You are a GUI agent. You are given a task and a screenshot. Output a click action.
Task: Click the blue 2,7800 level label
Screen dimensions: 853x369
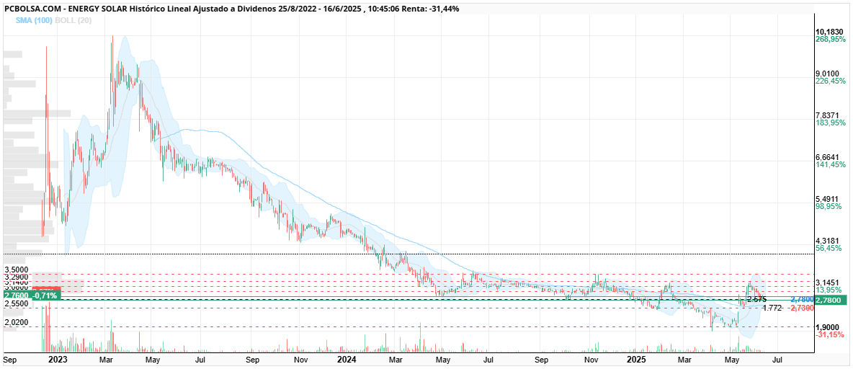[x=802, y=300]
